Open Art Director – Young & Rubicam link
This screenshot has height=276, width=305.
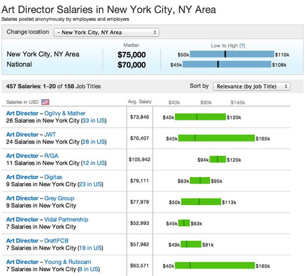tap(49, 262)
